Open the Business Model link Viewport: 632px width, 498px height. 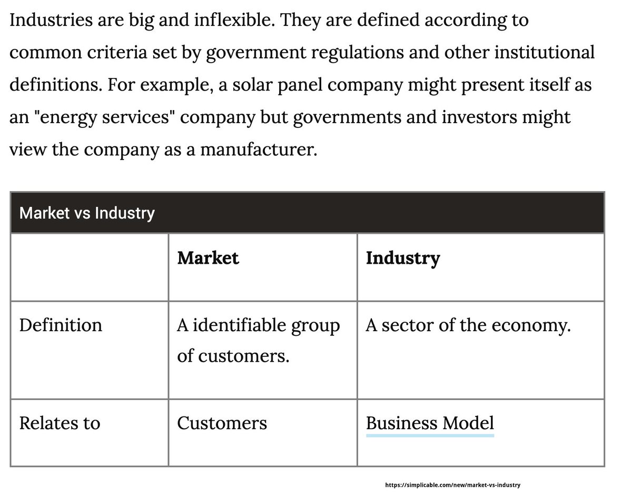point(430,423)
